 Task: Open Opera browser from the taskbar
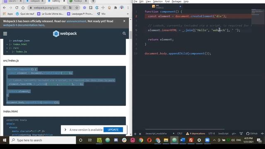point(149,140)
